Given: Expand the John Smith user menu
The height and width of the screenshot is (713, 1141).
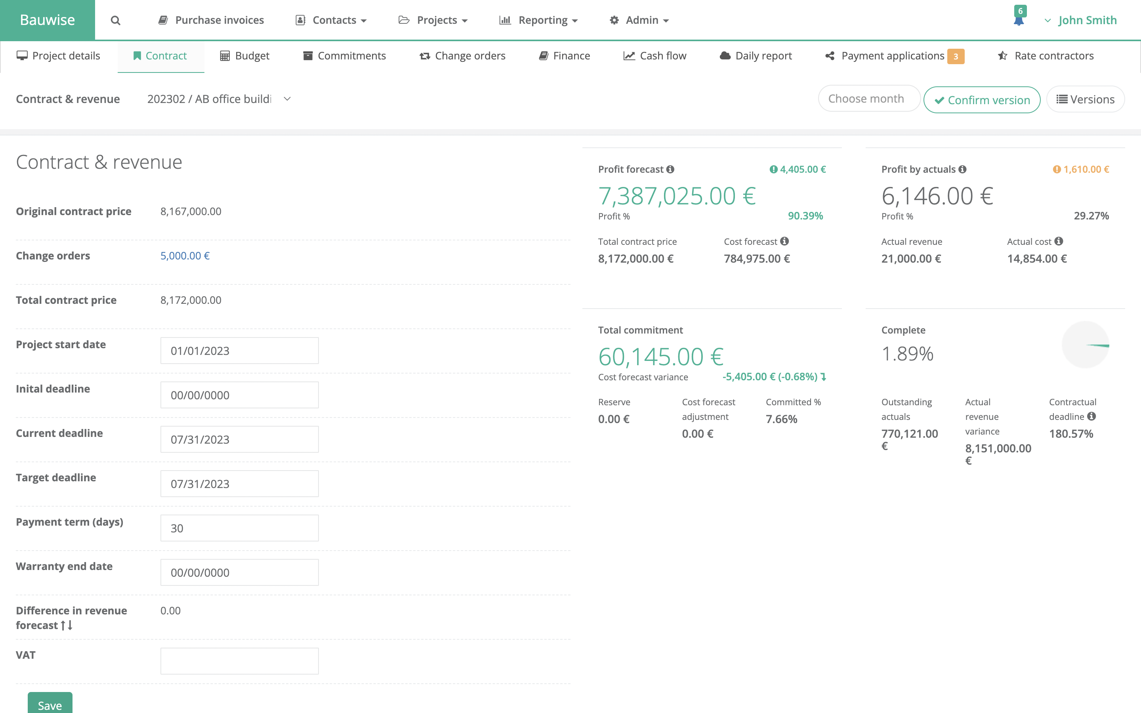Looking at the screenshot, I should click(1081, 20).
